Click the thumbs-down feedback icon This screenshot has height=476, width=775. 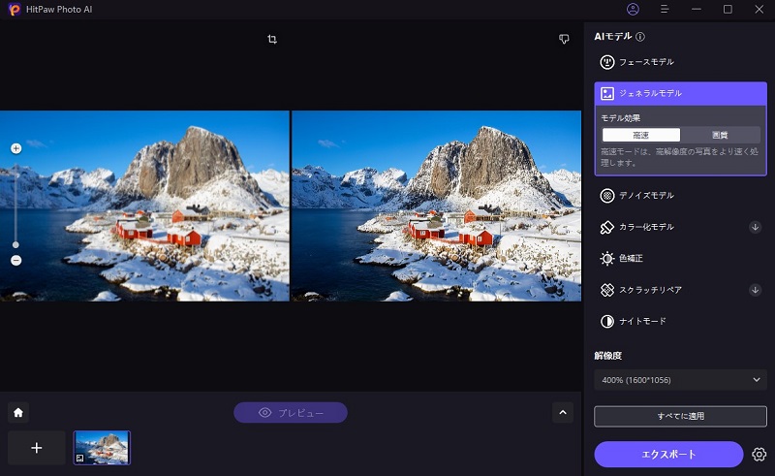point(564,40)
